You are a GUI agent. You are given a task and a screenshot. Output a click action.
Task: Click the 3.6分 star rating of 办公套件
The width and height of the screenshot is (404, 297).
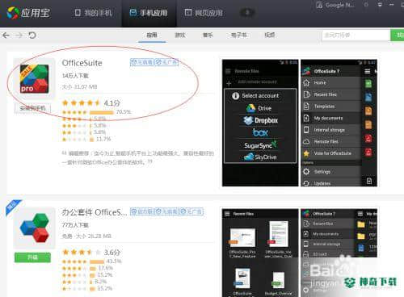click(x=91, y=252)
